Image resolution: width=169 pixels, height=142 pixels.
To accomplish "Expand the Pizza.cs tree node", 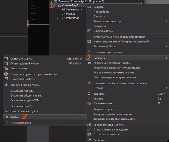I will click(57, 13).
